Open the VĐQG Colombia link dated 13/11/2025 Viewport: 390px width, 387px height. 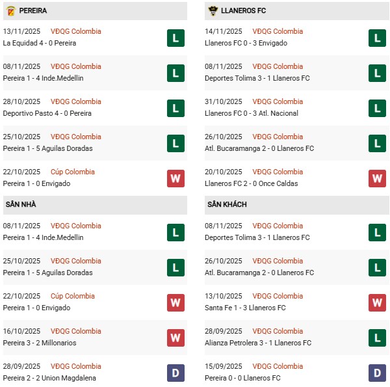pyautogui.click(x=76, y=31)
